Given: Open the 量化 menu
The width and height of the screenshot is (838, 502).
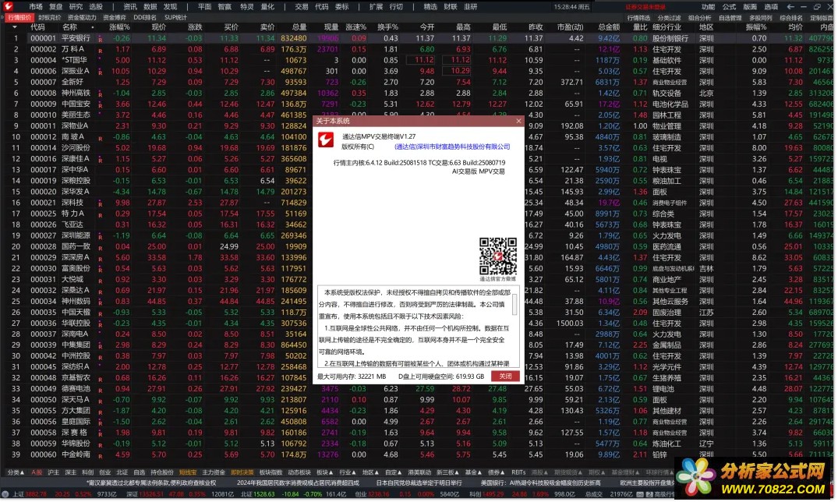Looking at the screenshot, I should [x=267, y=7].
